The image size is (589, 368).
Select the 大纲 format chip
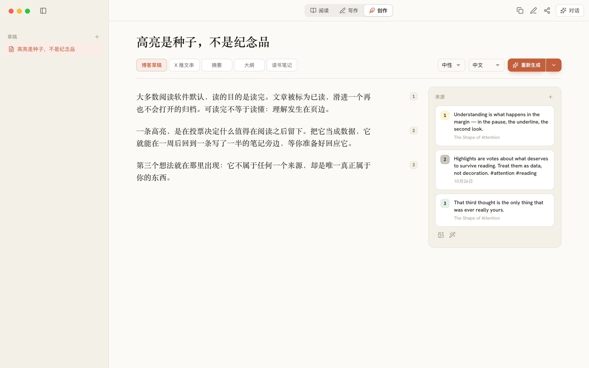pos(249,65)
